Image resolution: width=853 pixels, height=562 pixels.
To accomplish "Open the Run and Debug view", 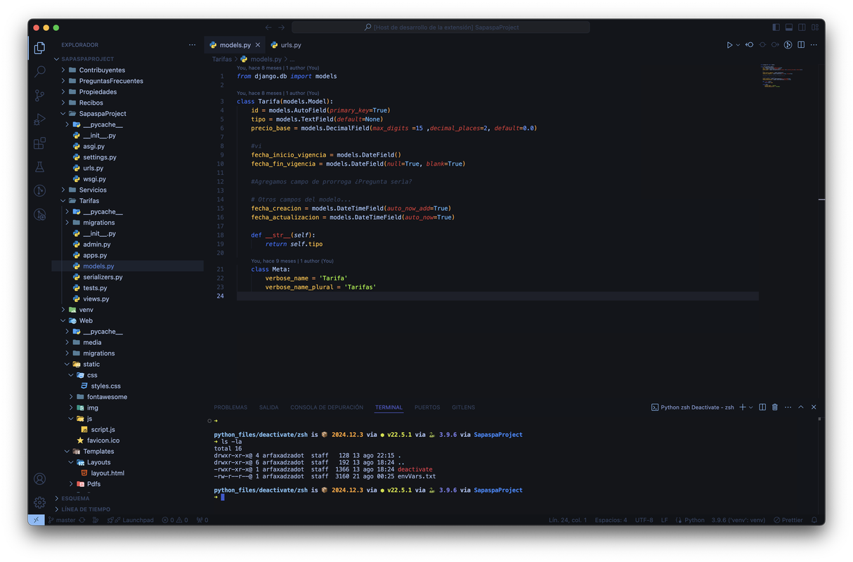I will pos(40,119).
